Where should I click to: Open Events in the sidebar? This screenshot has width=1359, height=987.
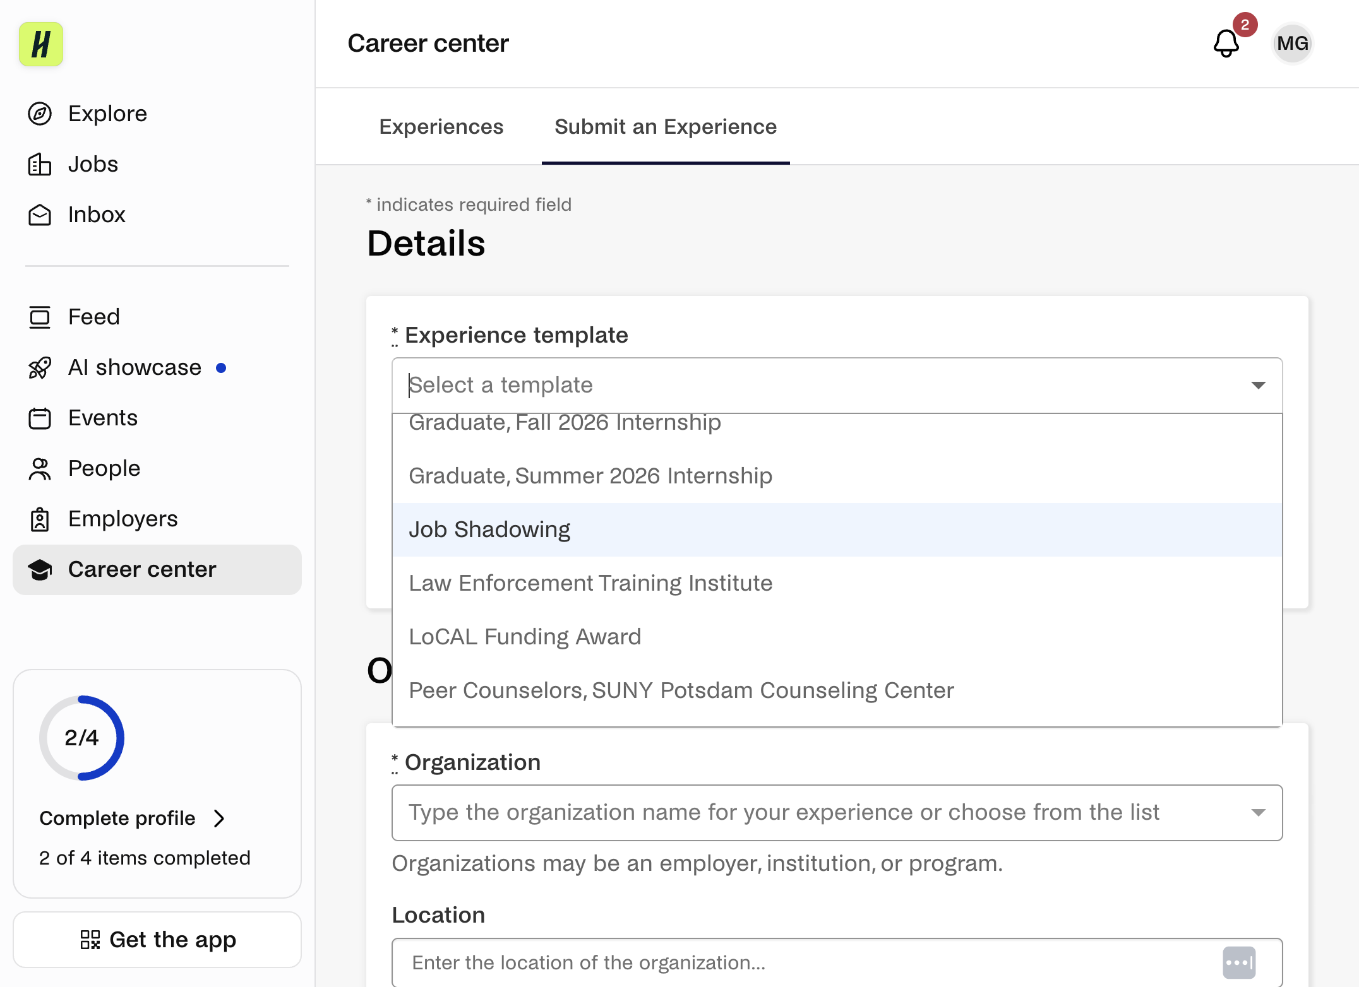[157, 418]
